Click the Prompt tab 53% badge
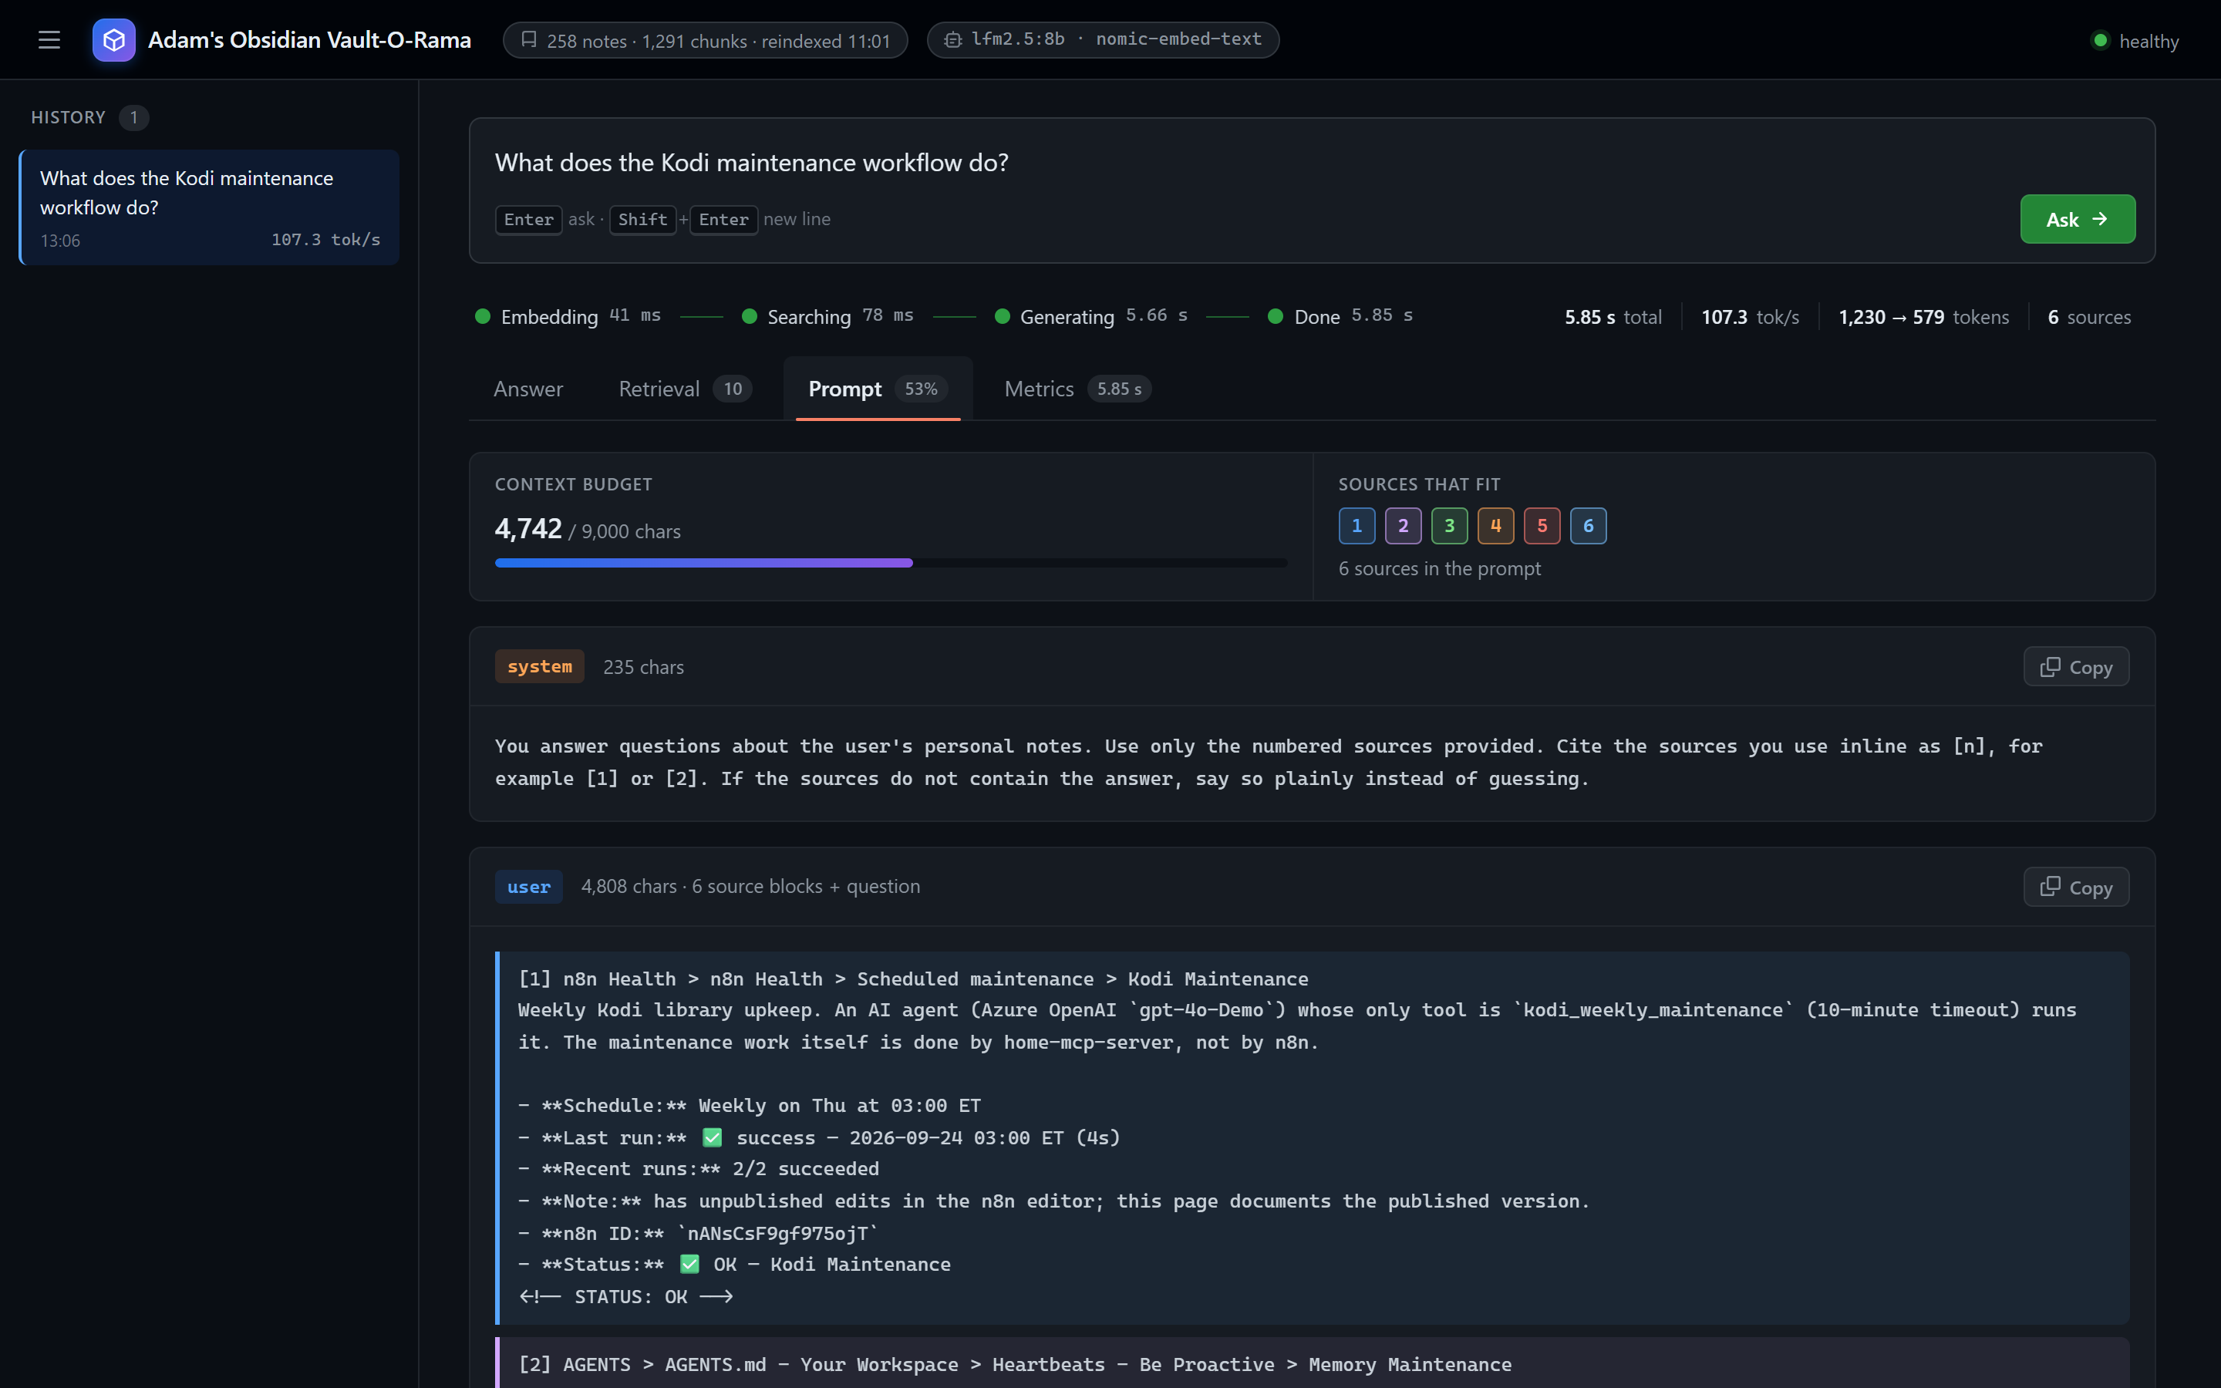 (x=921, y=389)
